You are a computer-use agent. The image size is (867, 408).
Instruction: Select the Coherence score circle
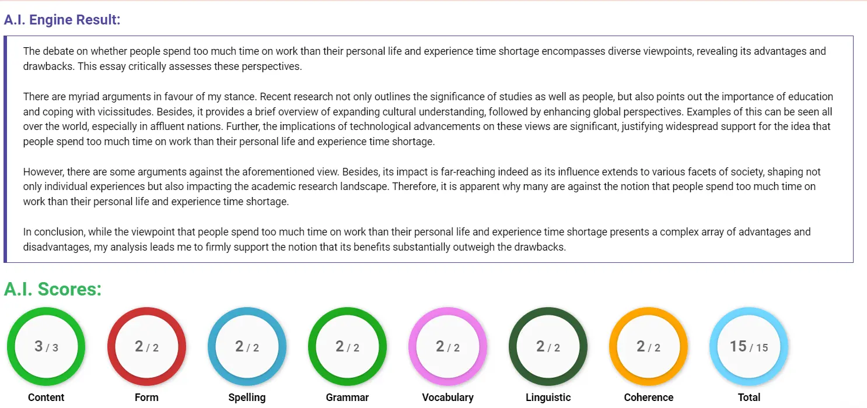648,346
